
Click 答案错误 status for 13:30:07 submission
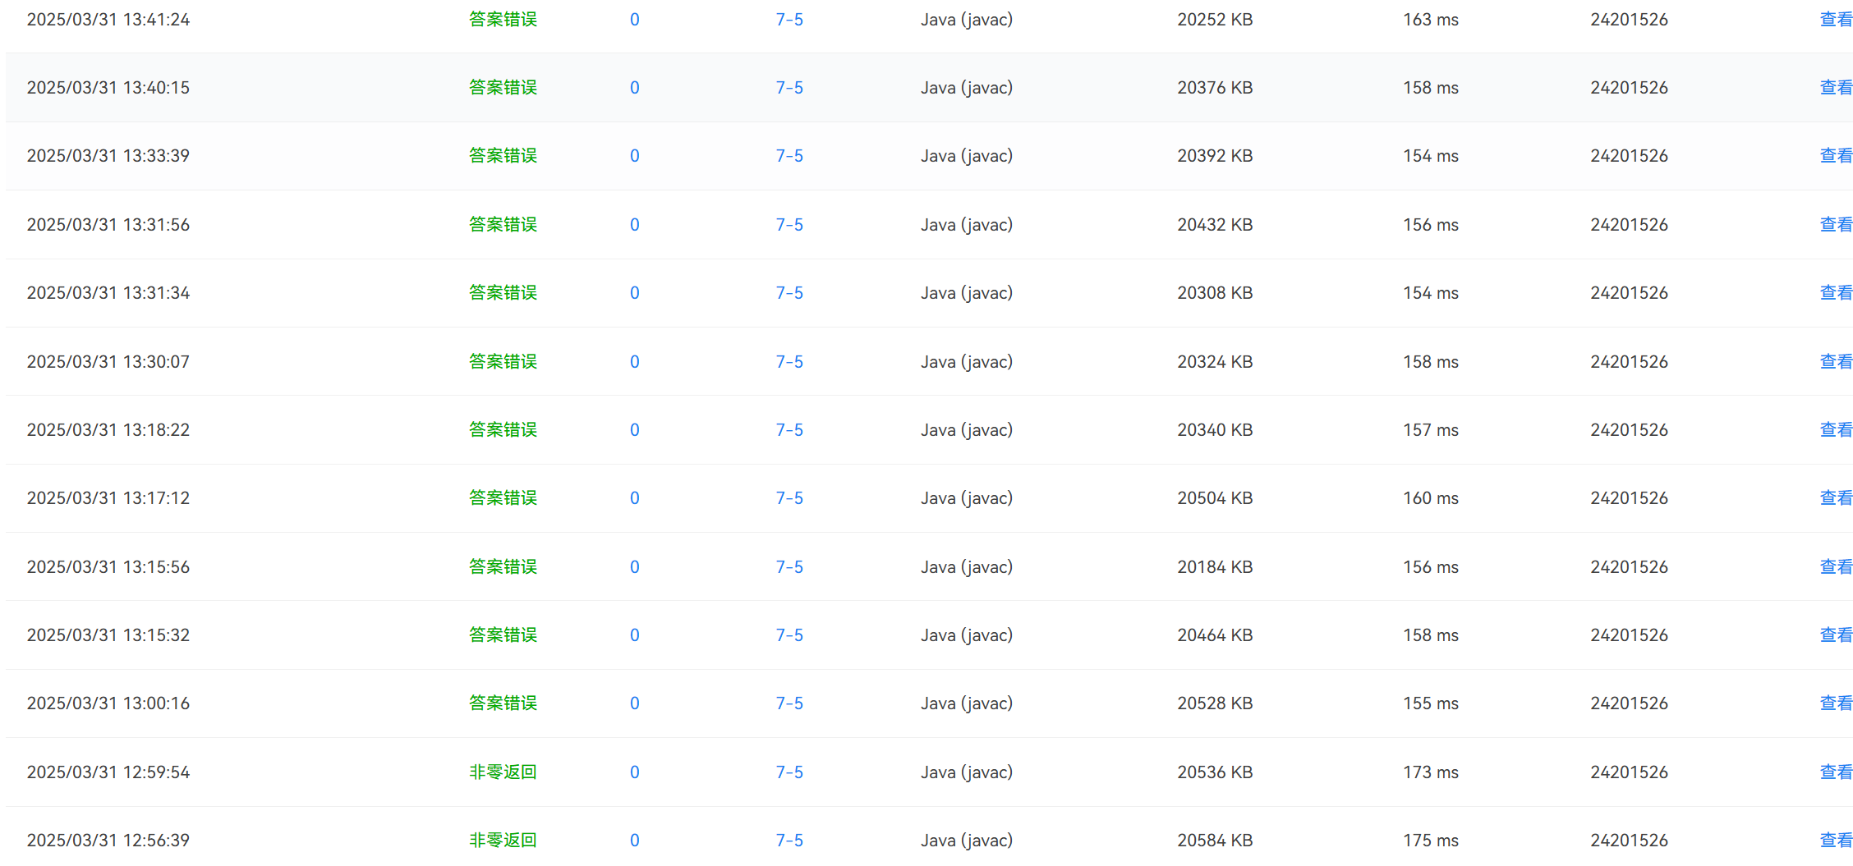coord(503,362)
